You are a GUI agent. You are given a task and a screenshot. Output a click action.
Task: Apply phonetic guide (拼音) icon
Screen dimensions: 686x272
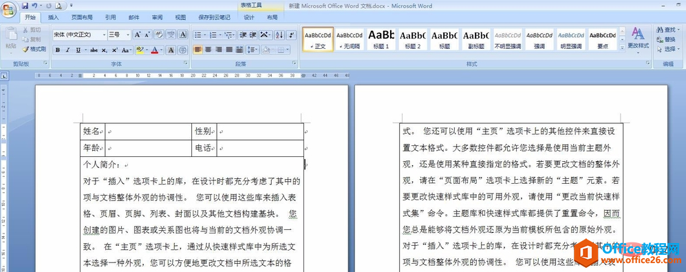171,34
